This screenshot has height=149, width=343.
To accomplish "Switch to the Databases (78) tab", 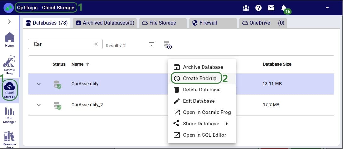I will pos(46,23).
